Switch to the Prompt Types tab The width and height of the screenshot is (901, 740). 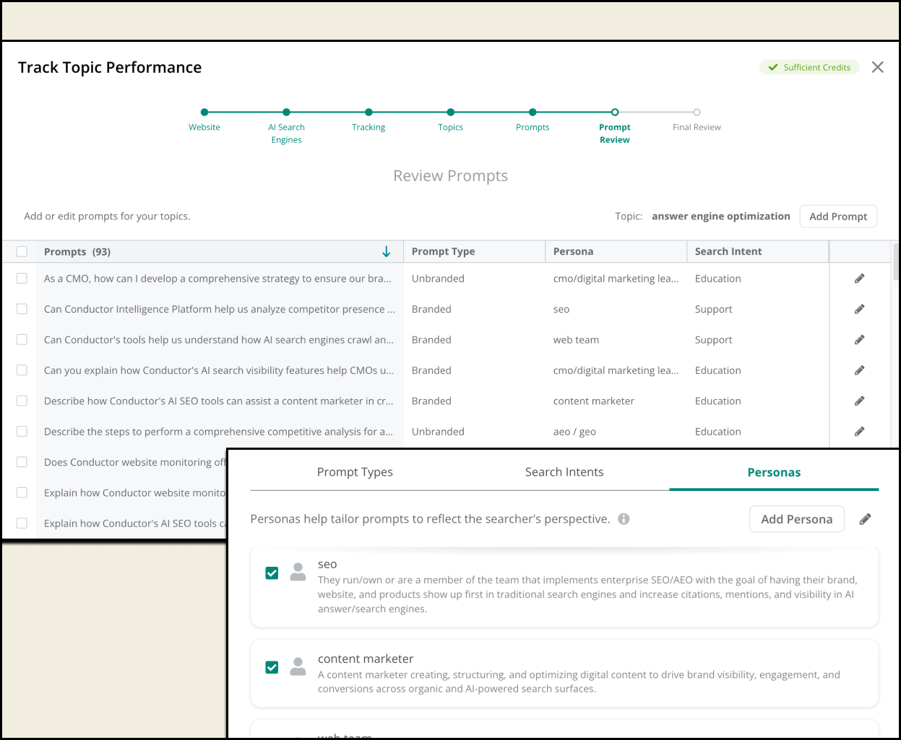point(355,472)
